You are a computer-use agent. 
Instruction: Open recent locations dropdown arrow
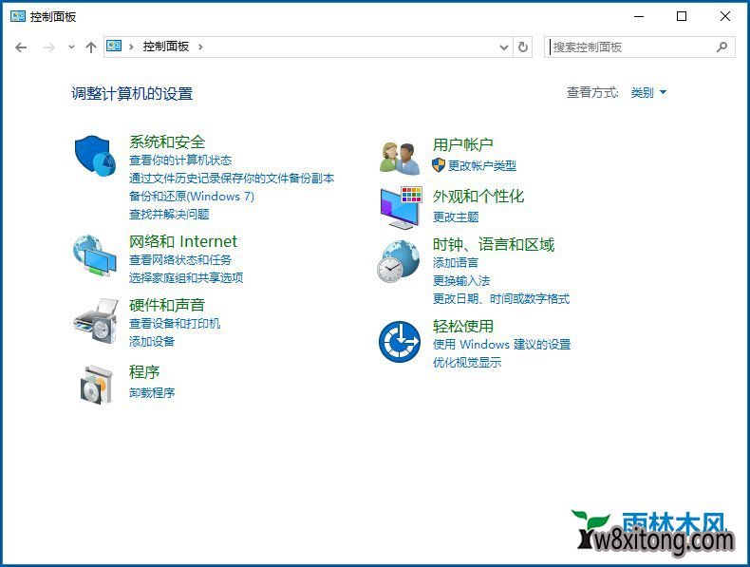(x=71, y=47)
